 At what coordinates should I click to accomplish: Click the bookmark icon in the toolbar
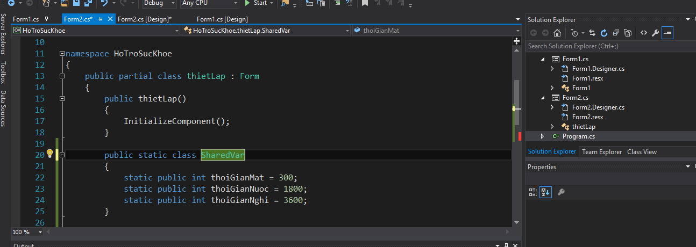[364, 3]
